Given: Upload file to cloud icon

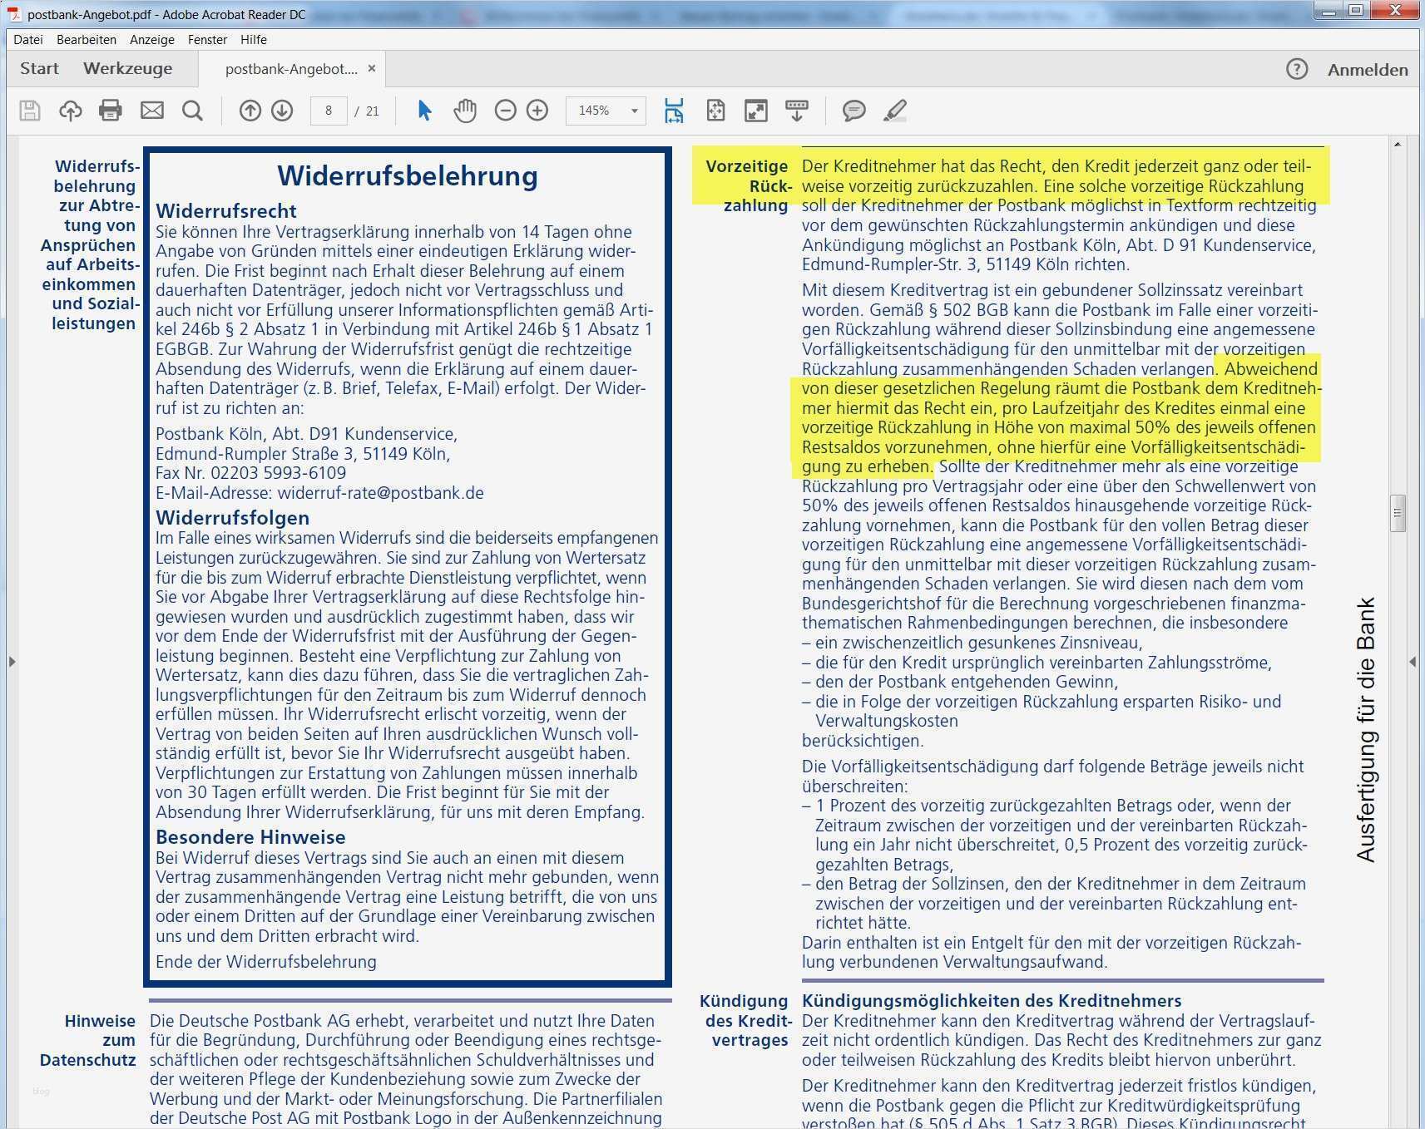Looking at the screenshot, I should [x=70, y=111].
